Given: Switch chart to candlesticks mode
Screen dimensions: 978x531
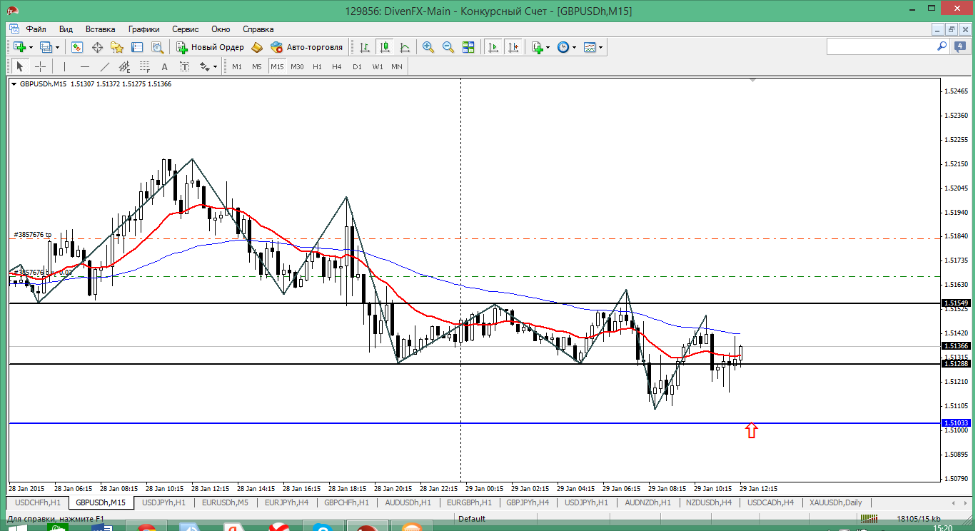Looking at the screenshot, I should pyautogui.click(x=385, y=47).
